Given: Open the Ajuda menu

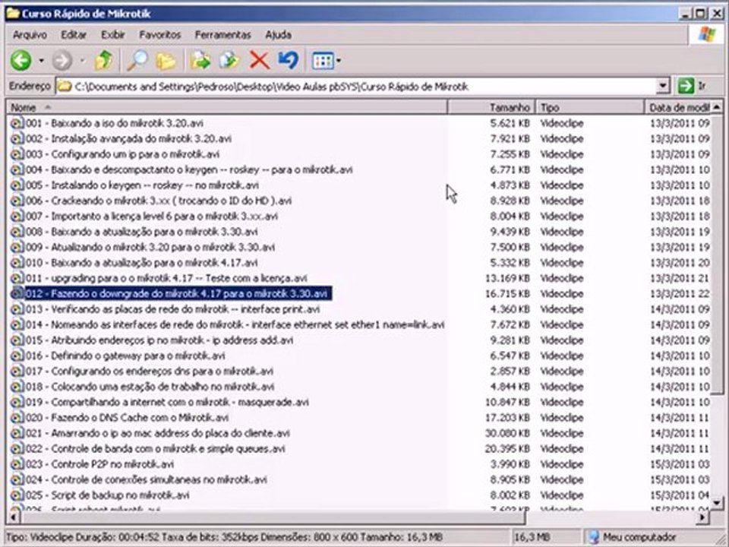Looking at the screenshot, I should [x=278, y=35].
